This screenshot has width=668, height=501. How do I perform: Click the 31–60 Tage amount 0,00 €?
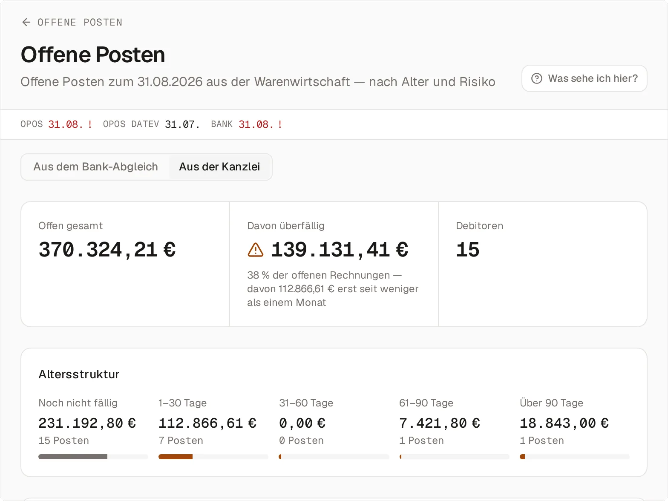tap(302, 423)
